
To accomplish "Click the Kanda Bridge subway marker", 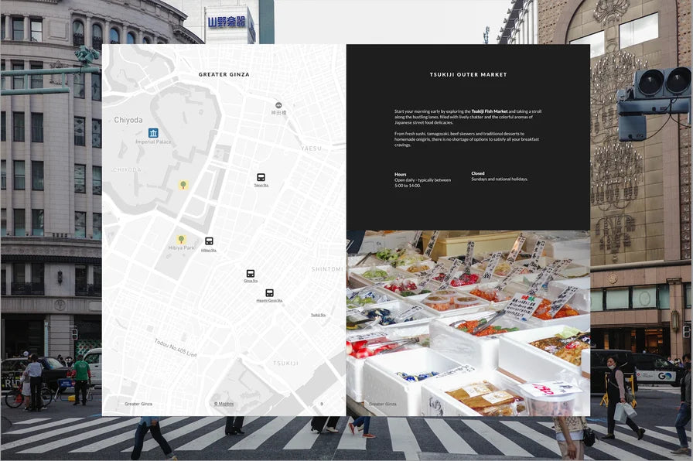I will coord(278,105).
